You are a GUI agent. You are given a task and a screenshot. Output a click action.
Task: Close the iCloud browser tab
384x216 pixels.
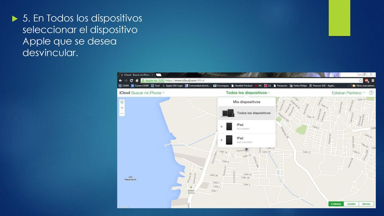tap(152, 75)
